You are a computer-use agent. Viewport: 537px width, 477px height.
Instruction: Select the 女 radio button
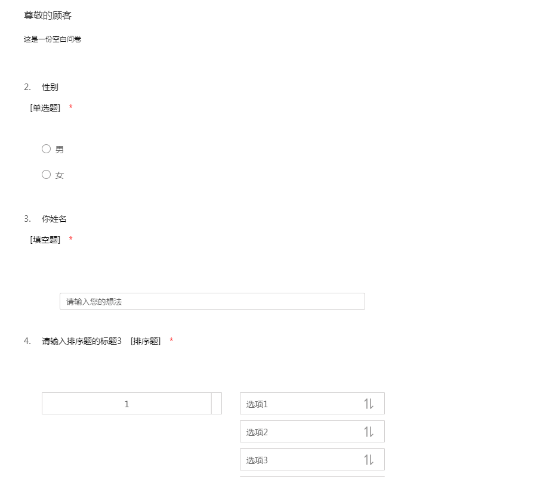pyautogui.click(x=46, y=175)
